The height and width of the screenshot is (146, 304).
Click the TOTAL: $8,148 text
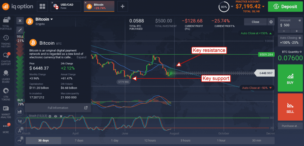[x=251, y=12]
